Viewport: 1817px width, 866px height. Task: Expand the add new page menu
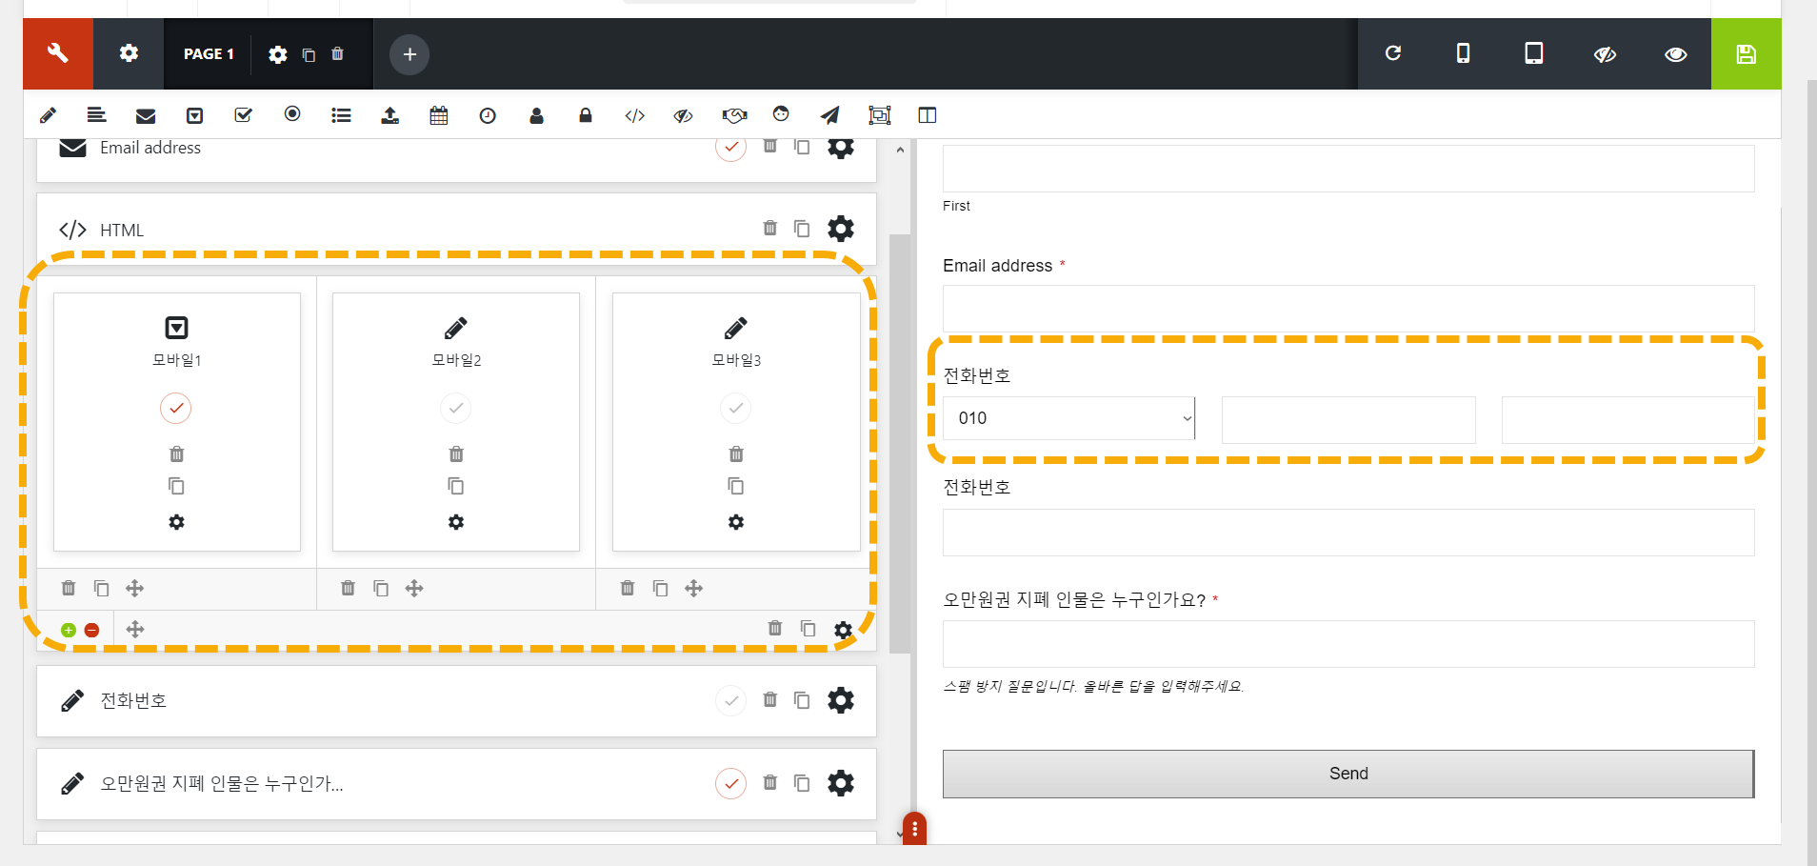(x=409, y=53)
